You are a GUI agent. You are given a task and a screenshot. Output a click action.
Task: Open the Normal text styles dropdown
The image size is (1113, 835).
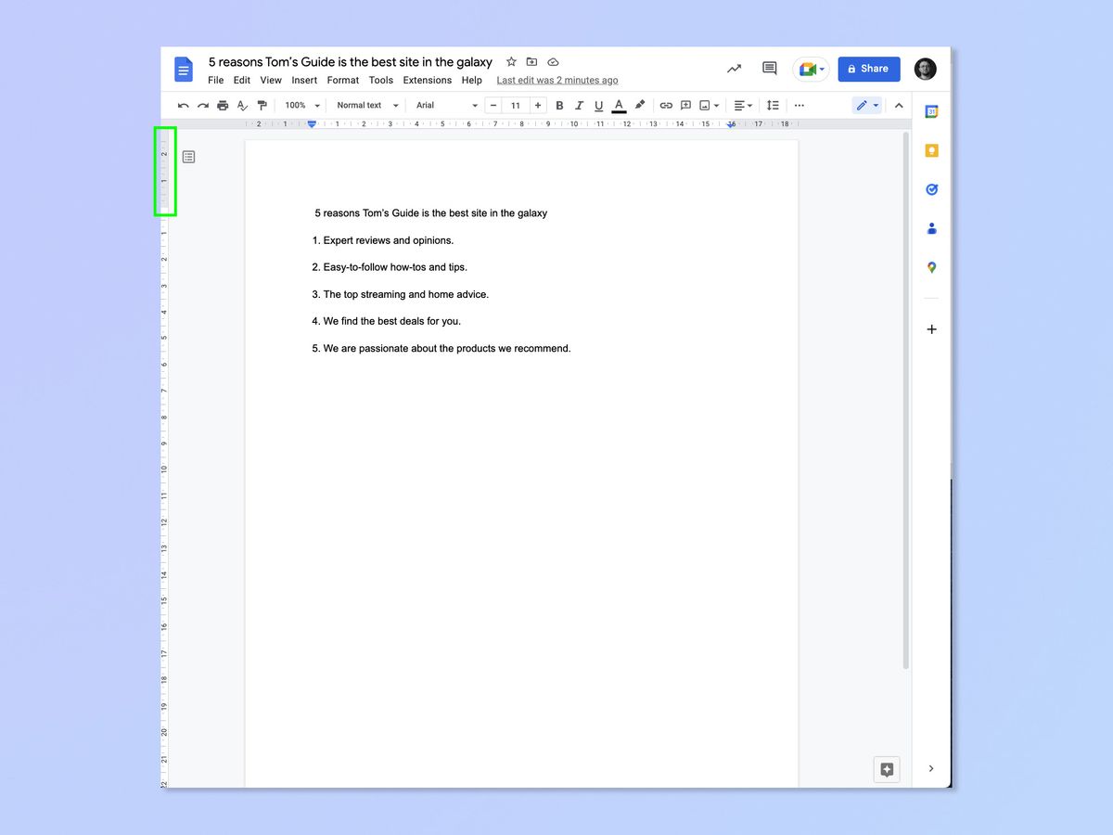365,105
